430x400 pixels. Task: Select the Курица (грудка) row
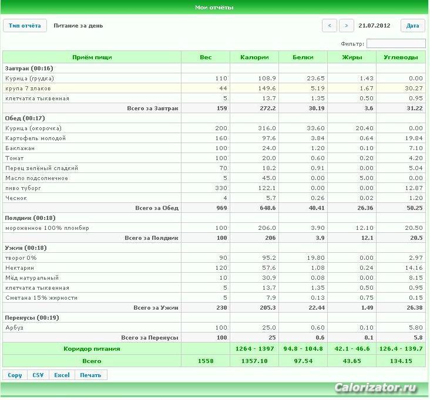214,79
